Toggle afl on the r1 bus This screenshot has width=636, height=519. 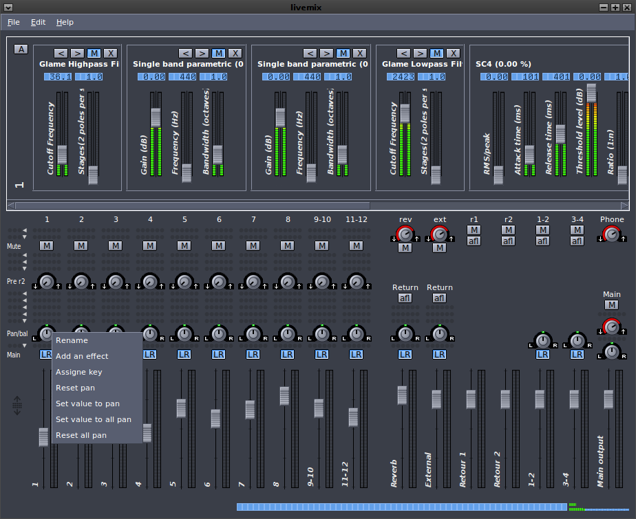pos(474,241)
